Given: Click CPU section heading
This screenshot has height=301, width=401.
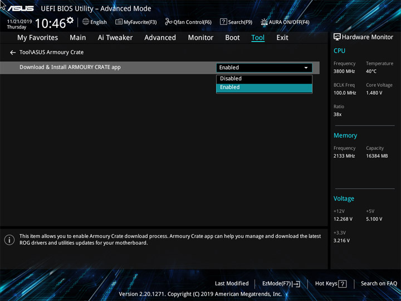Looking at the screenshot, I should (x=339, y=51).
